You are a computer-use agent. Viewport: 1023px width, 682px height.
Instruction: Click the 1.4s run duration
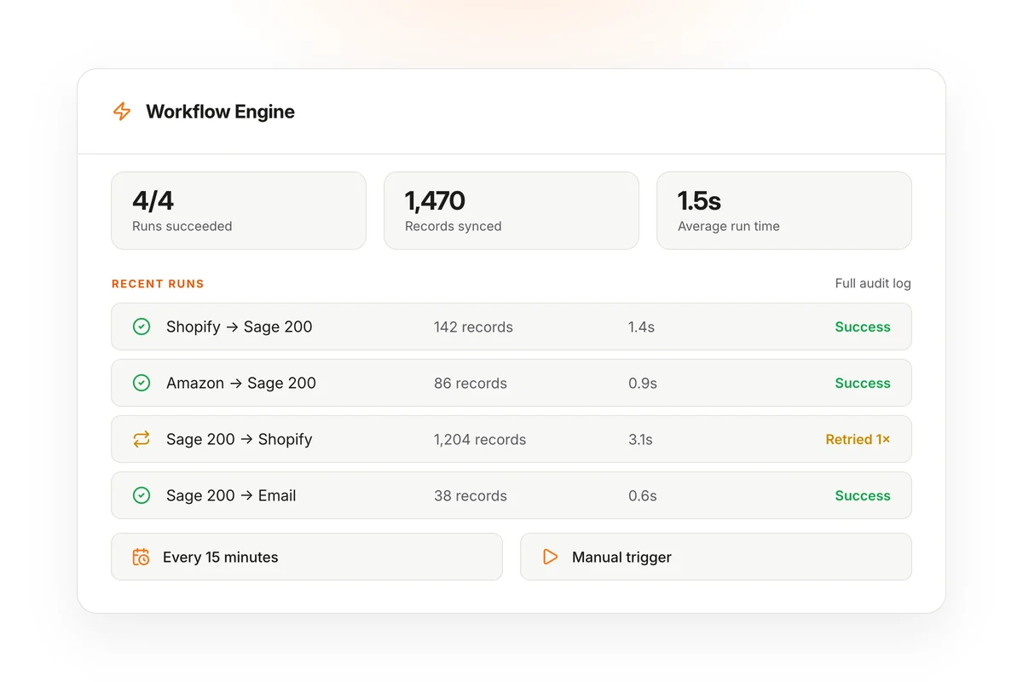click(x=641, y=327)
